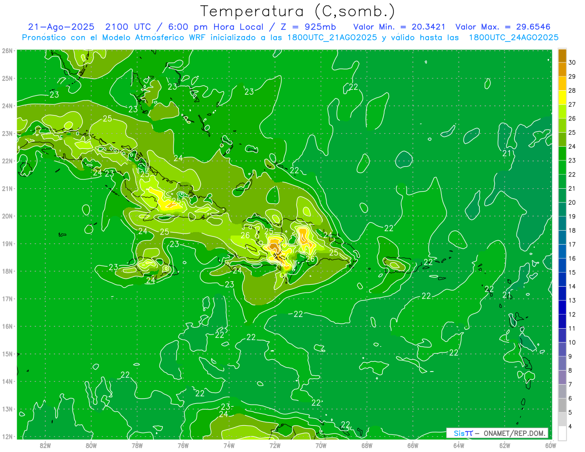The height and width of the screenshot is (452, 585).
Task: Click the '23N' latitude label
Action: pos(7,133)
